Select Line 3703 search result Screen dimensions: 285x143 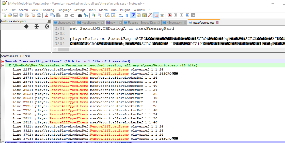(x=96, y=139)
